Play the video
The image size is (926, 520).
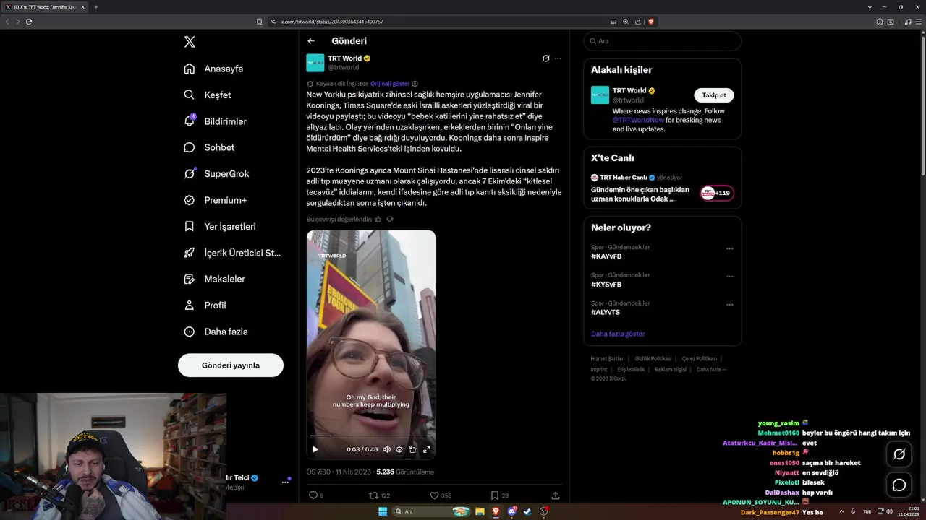coord(315,449)
